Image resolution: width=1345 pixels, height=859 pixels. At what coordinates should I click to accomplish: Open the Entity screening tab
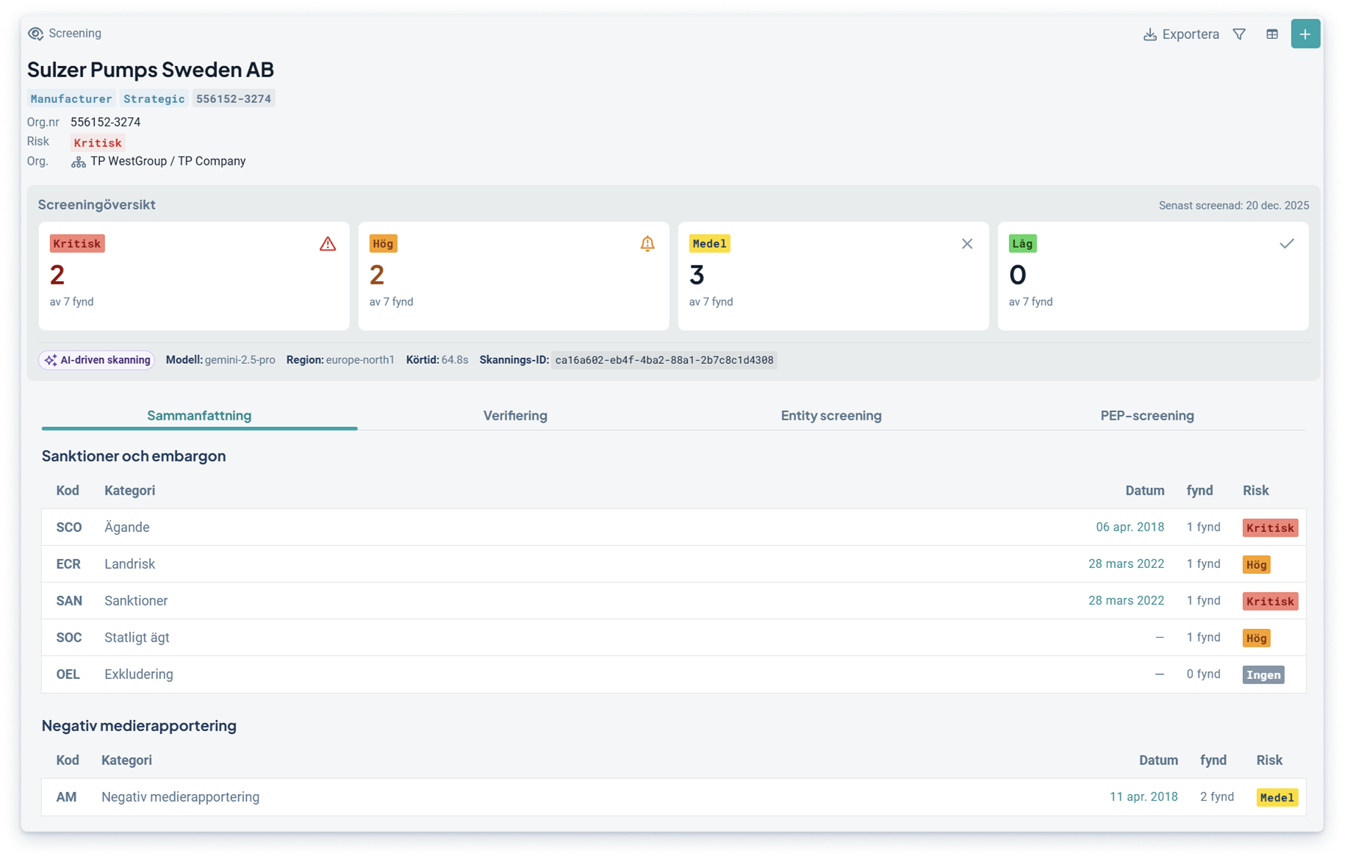tap(831, 415)
